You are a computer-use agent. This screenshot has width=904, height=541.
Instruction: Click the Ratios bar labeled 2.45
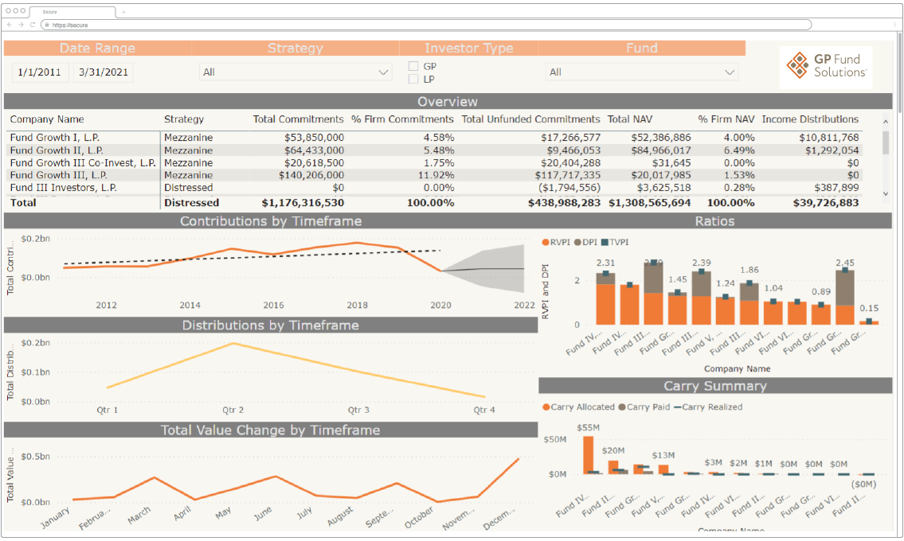844,298
